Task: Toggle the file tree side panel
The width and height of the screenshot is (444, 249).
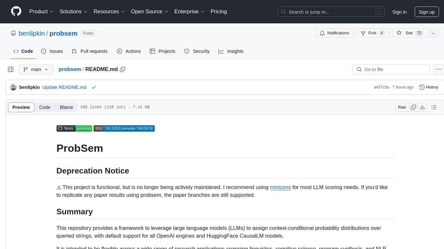Action: click(11, 69)
